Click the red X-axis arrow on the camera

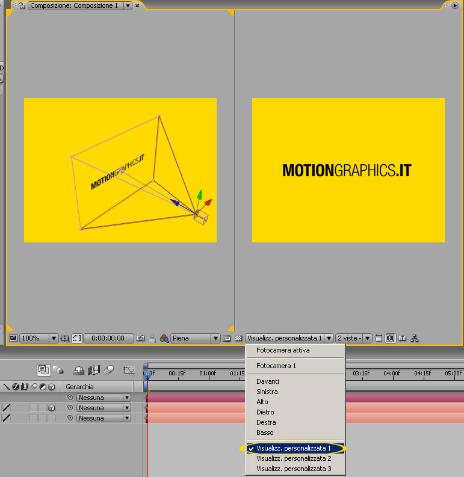click(208, 203)
